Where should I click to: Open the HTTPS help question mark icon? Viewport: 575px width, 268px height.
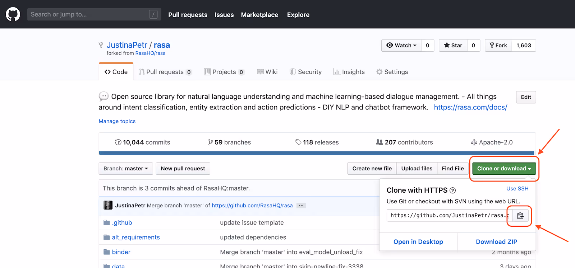coord(452,191)
